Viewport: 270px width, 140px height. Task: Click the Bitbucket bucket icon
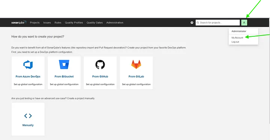[x=64, y=64]
